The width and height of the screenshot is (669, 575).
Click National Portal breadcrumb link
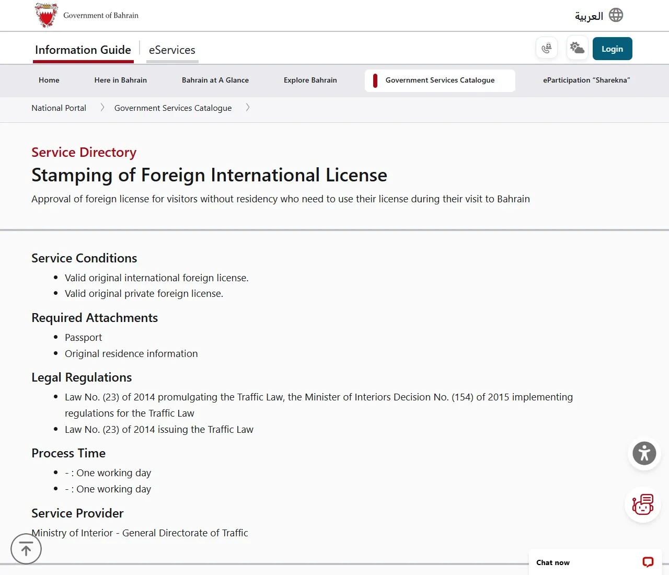pyautogui.click(x=59, y=108)
